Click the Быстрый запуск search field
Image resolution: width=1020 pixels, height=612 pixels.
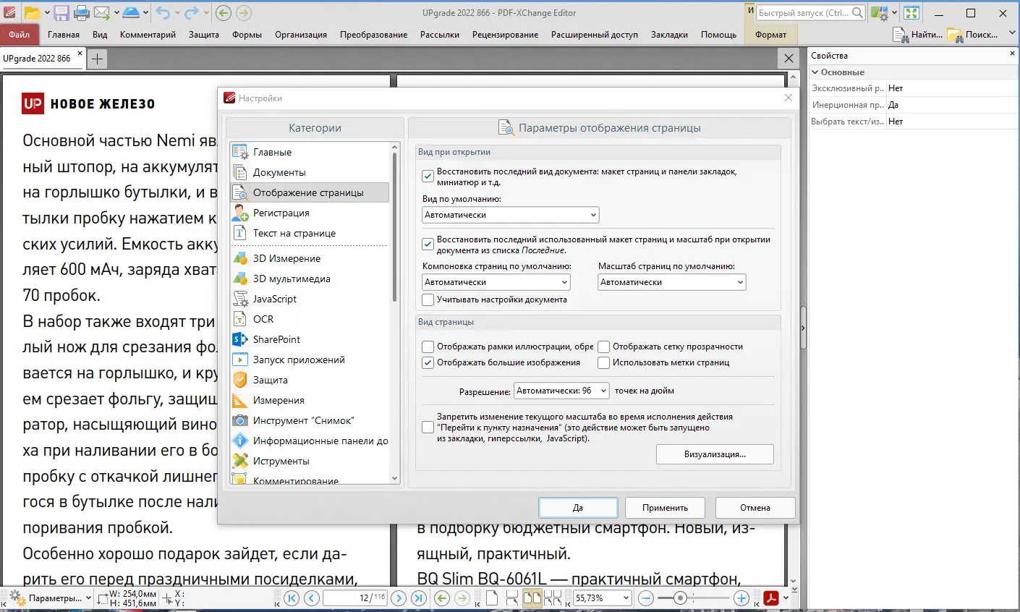(810, 12)
